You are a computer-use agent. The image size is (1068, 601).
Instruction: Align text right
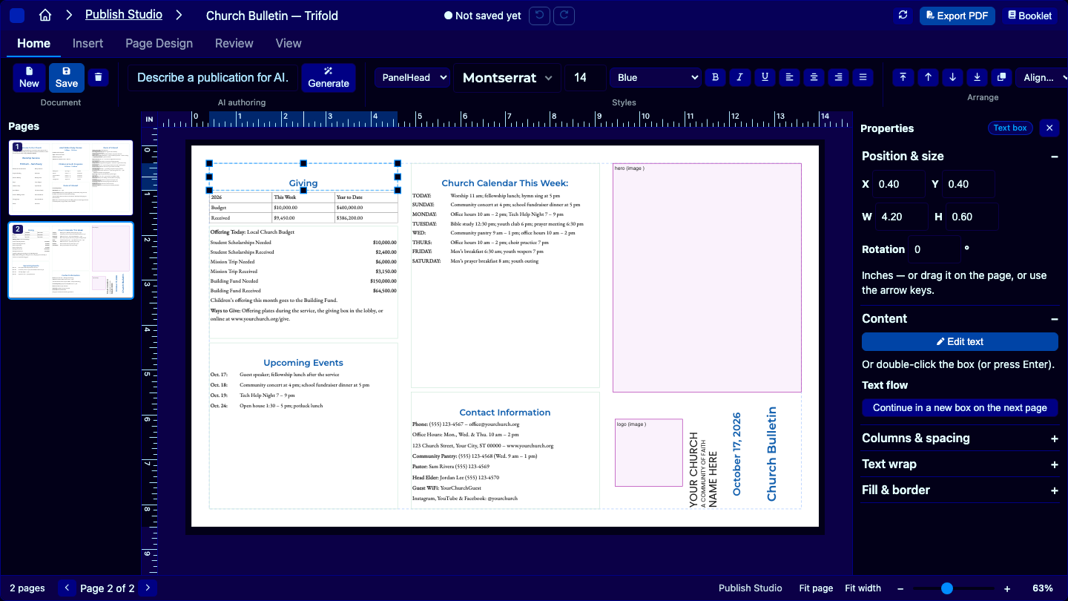839,77
